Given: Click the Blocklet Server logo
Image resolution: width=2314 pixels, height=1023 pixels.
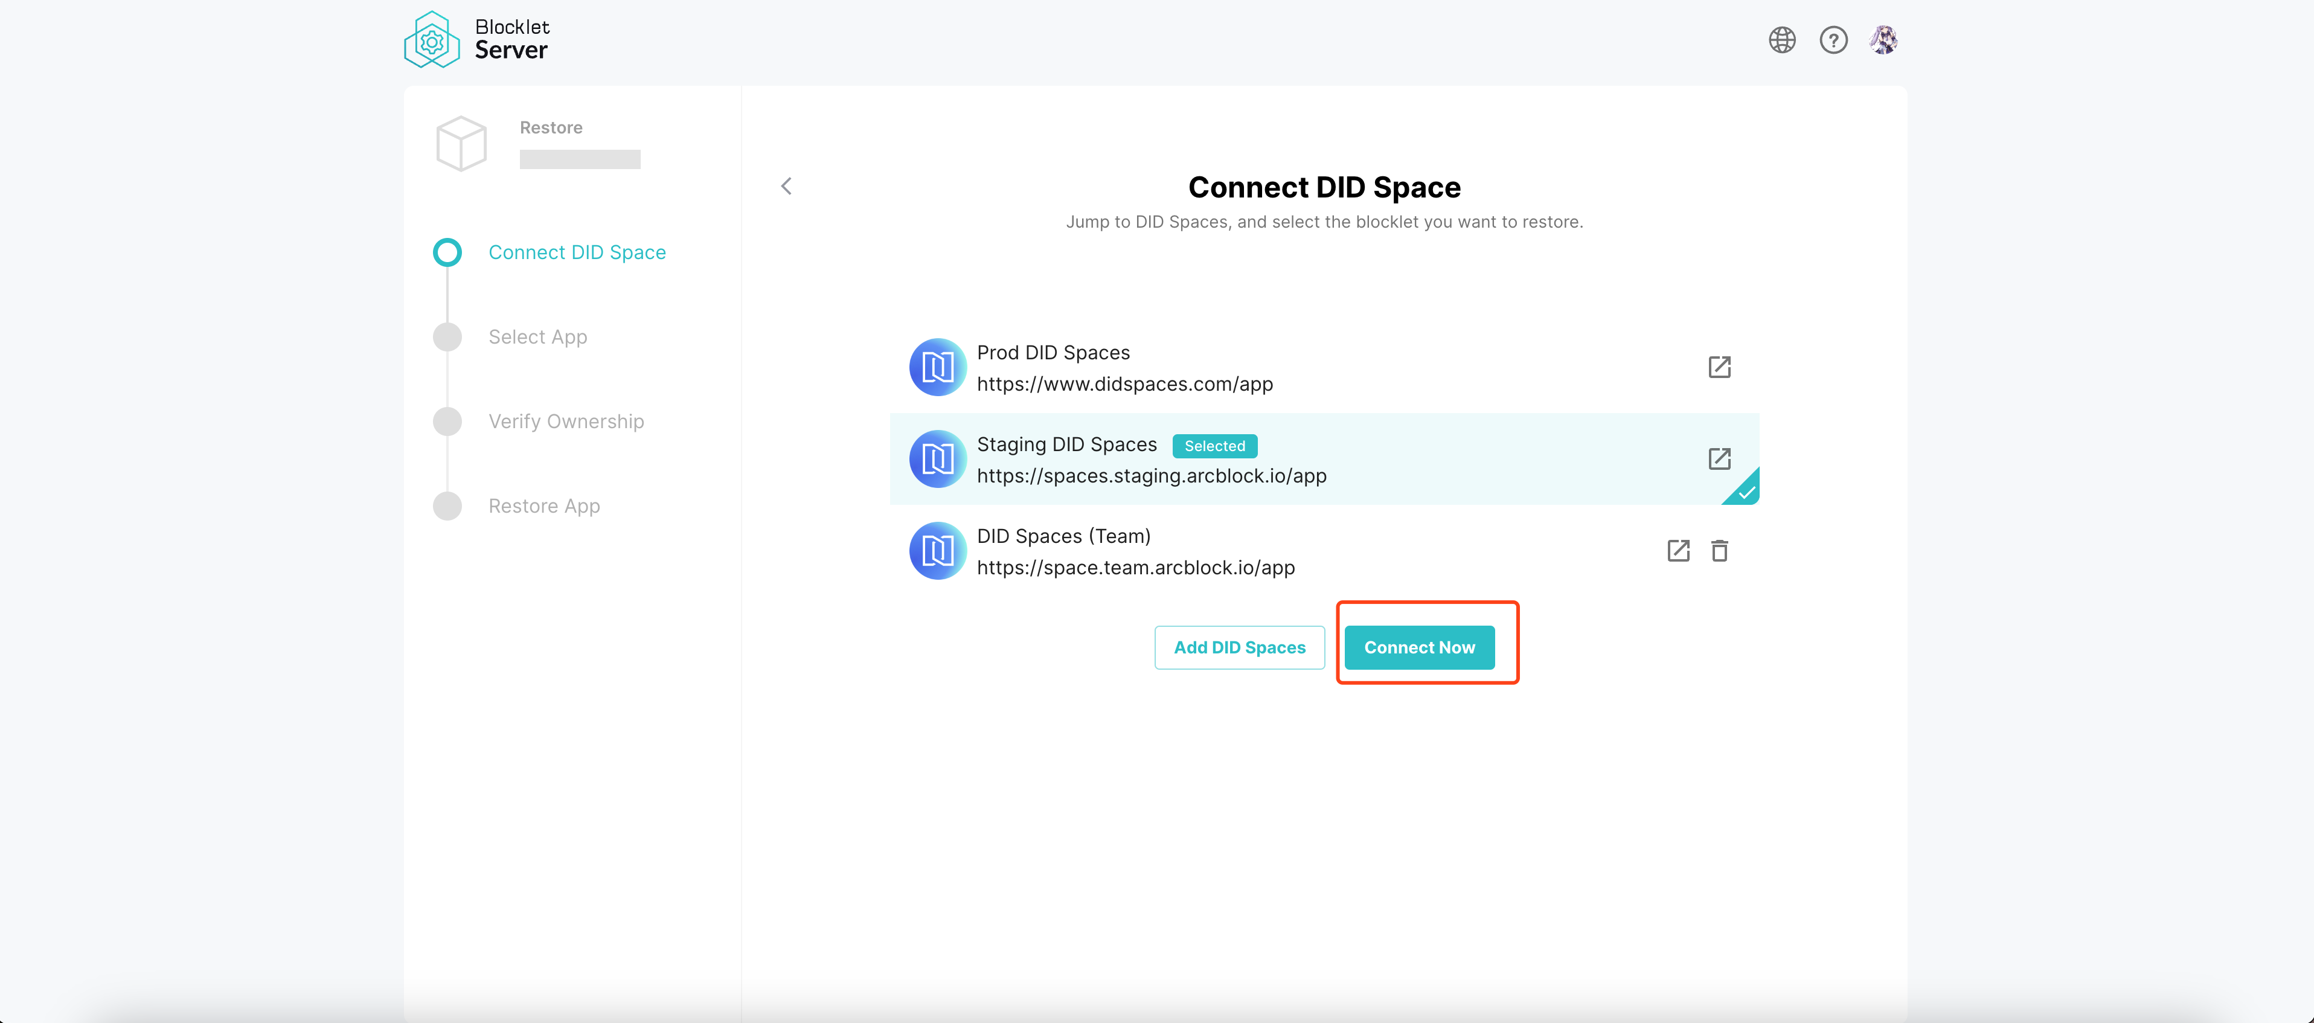Looking at the screenshot, I should point(476,39).
